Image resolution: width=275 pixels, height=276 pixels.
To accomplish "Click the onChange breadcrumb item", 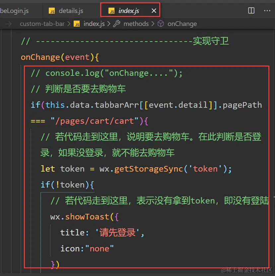I will click(x=182, y=24).
